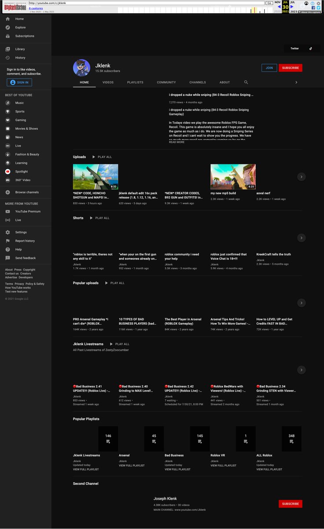Expand the description with READ MORE
Image resolution: width=324 pixels, height=529 pixels.
pyautogui.click(x=177, y=142)
